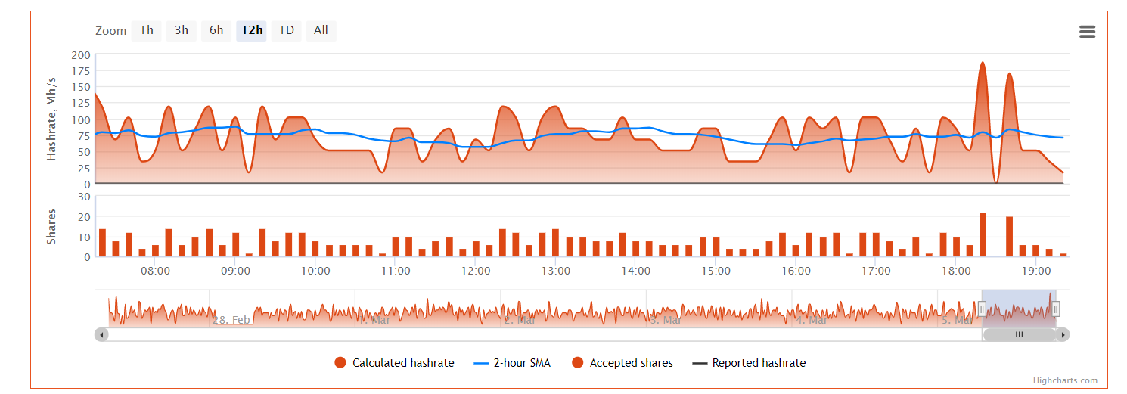Open the chart context hamburger menu
Screen dimensions: 1127x394
[1087, 32]
